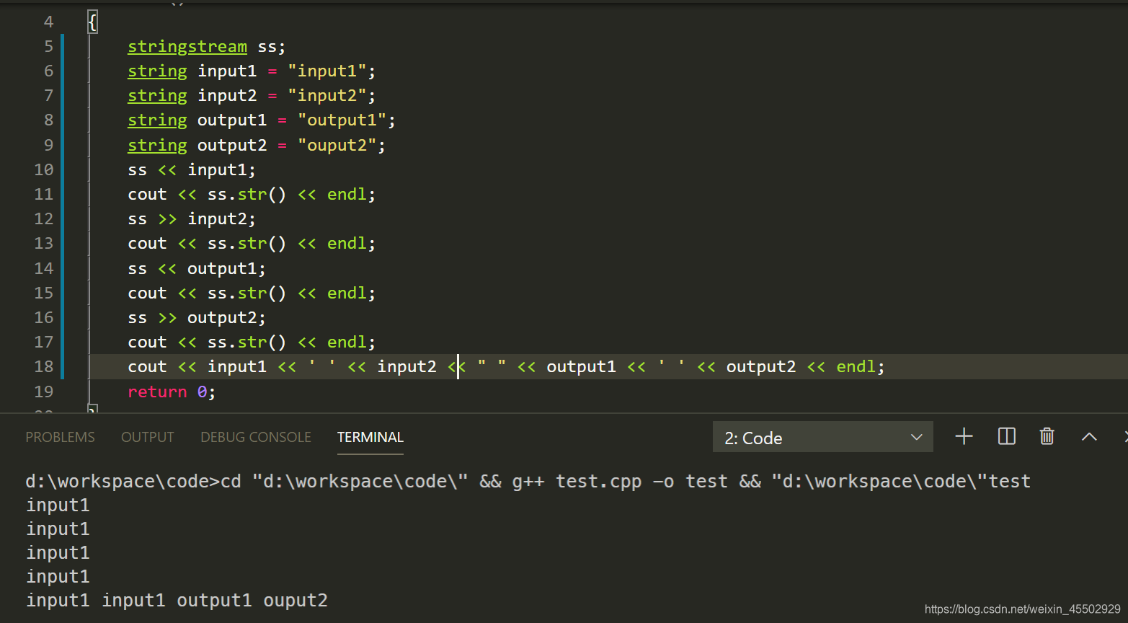Click the 'stringstream' type on line 5

pyautogui.click(x=187, y=47)
